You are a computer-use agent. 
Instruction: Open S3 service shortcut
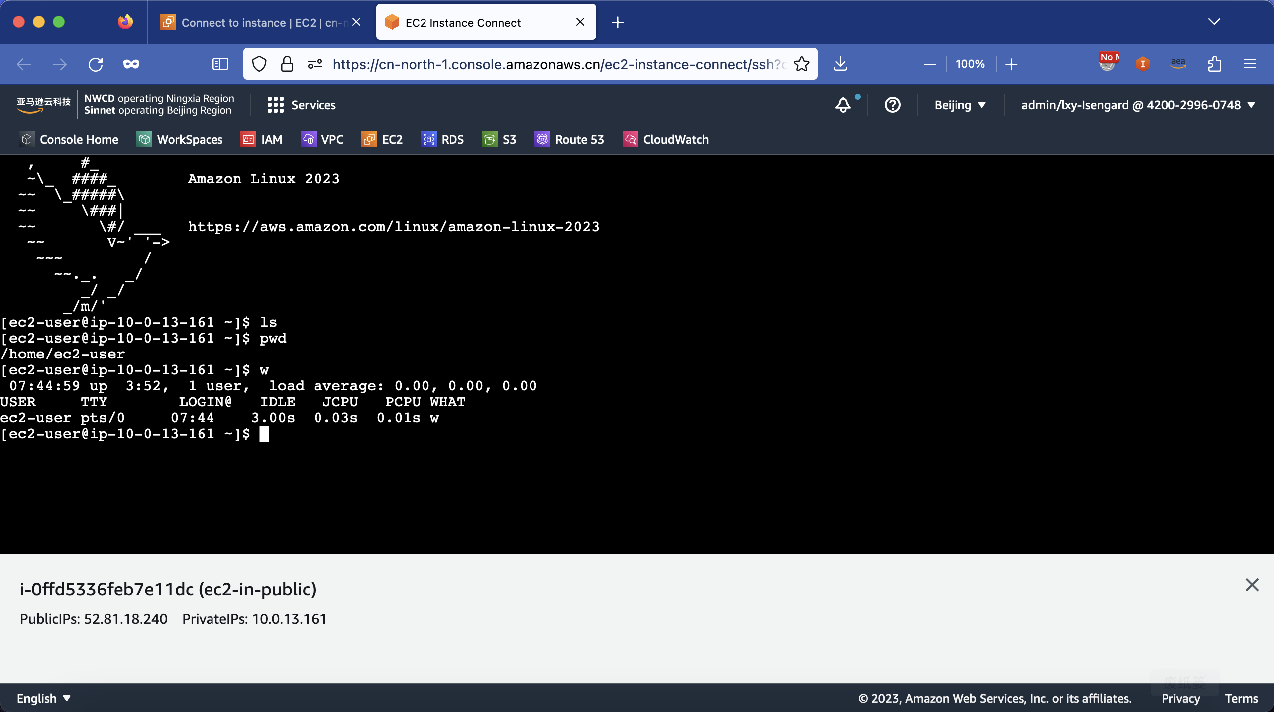(499, 140)
